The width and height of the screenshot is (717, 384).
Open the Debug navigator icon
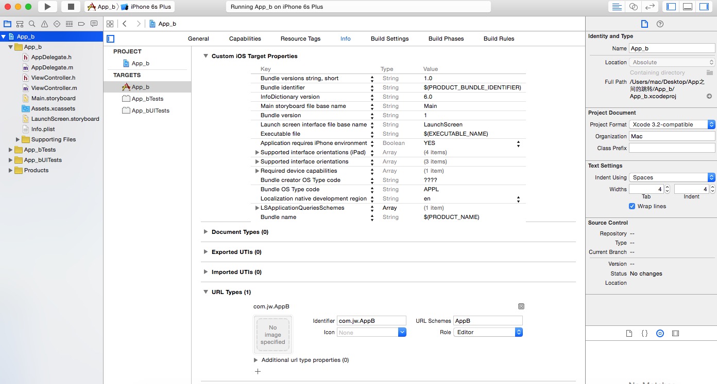pos(69,24)
